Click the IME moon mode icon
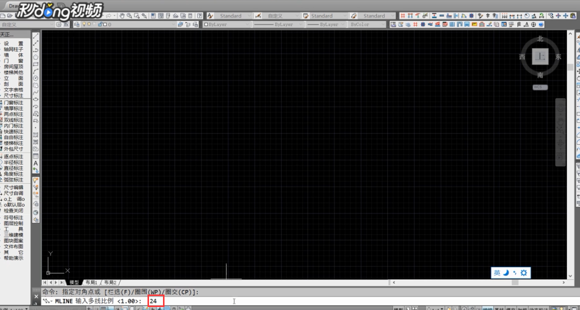 (x=506, y=273)
